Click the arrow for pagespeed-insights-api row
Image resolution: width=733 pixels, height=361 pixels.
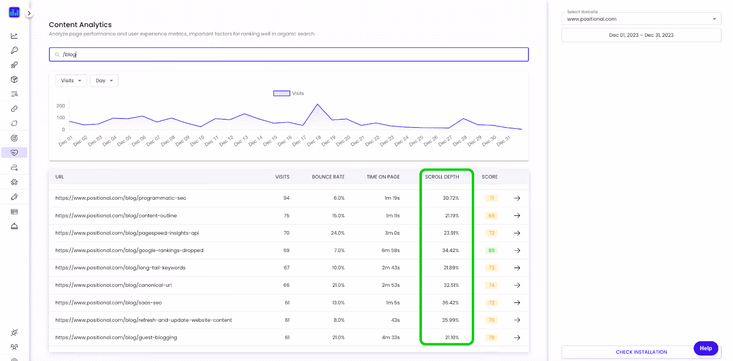pyautogui.click(x=517, y=233)
